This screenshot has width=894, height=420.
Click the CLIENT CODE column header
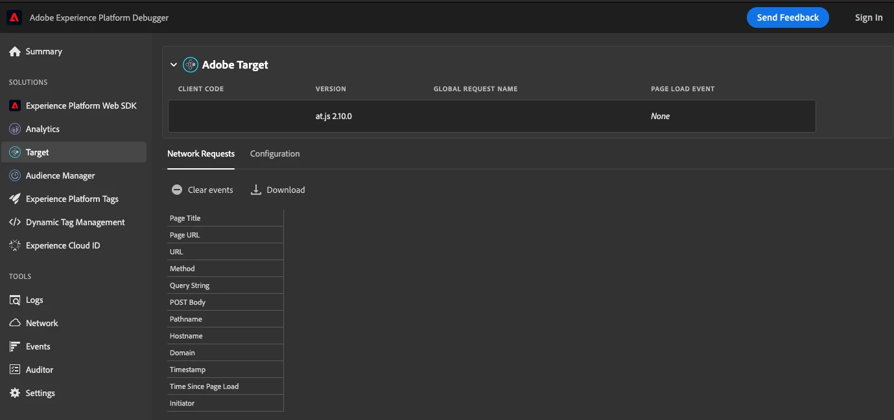pos(201,89)
